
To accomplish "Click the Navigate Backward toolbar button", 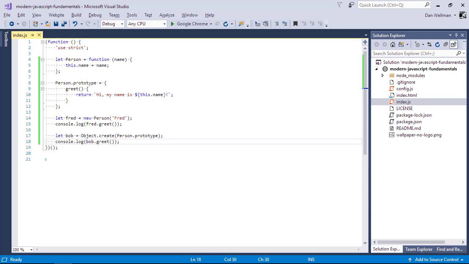I will click(x=12, y=24).
